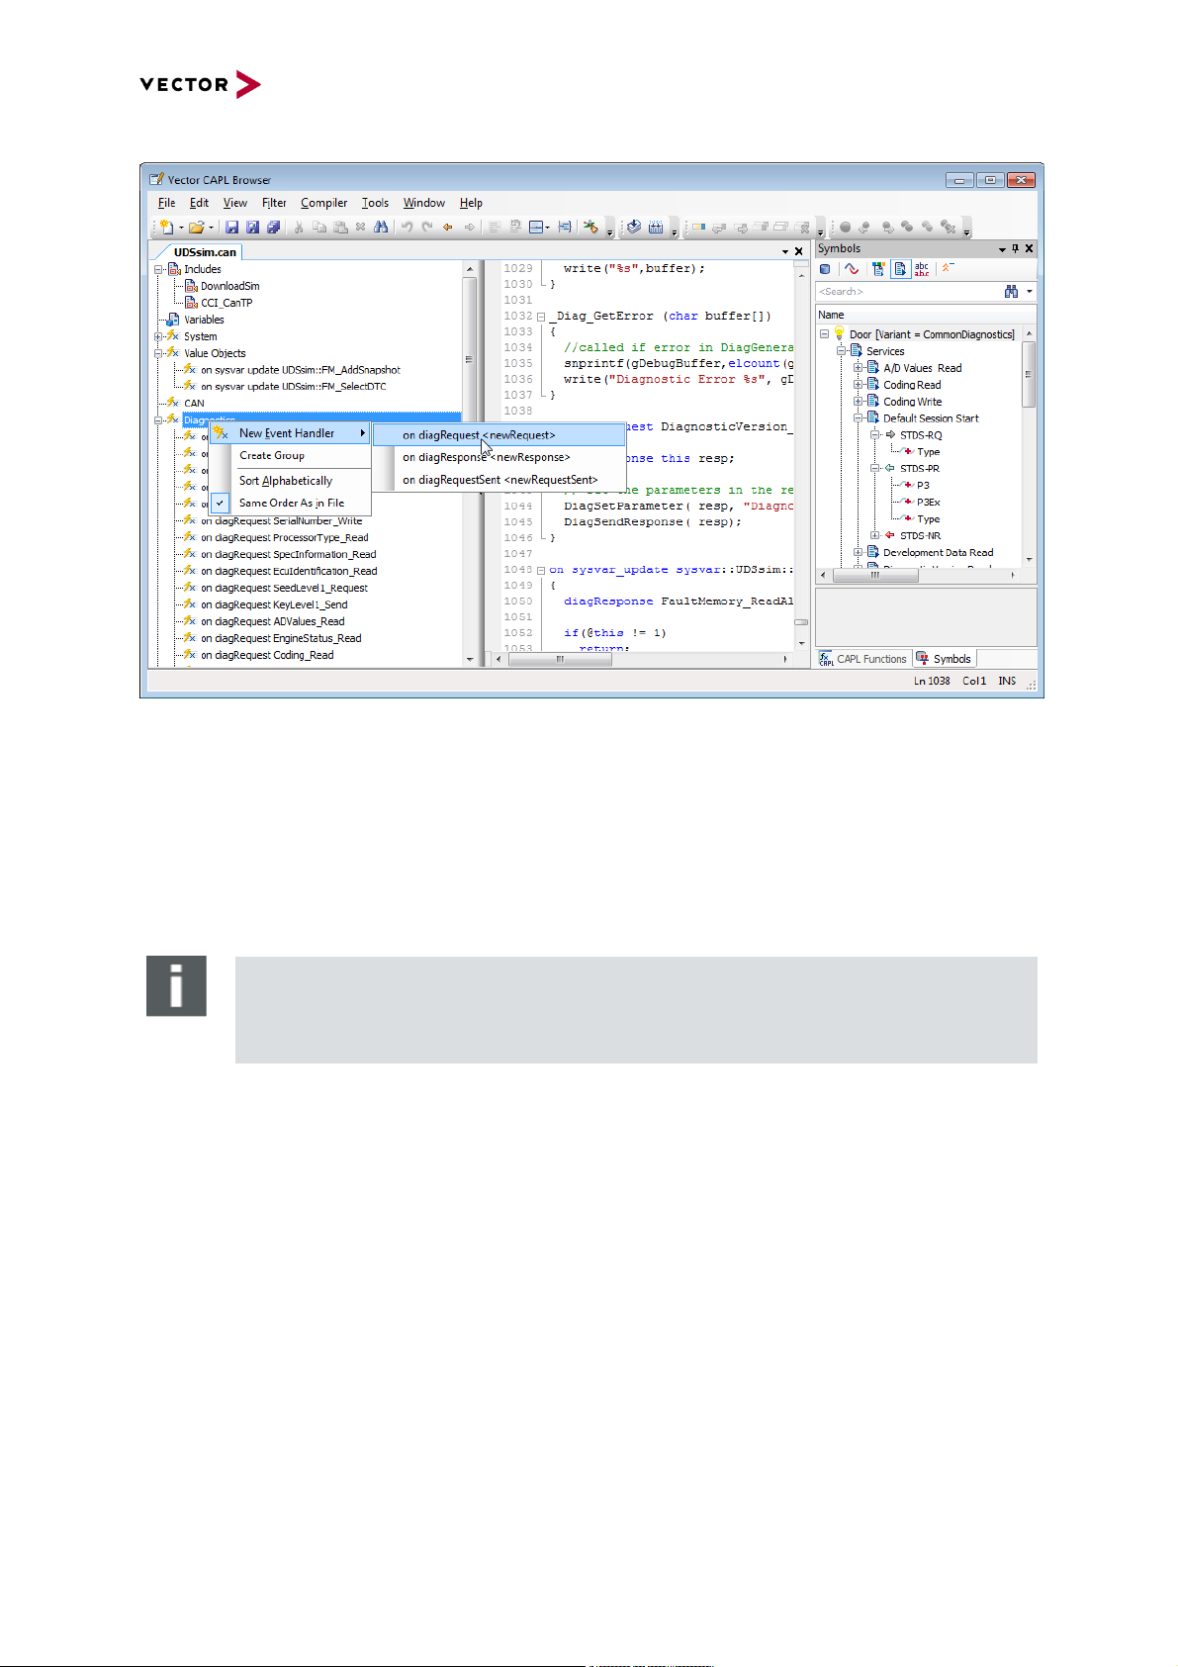1178x1667 pixels.
Task: Click the New file toolbar icon
Action: pos(166,228)
